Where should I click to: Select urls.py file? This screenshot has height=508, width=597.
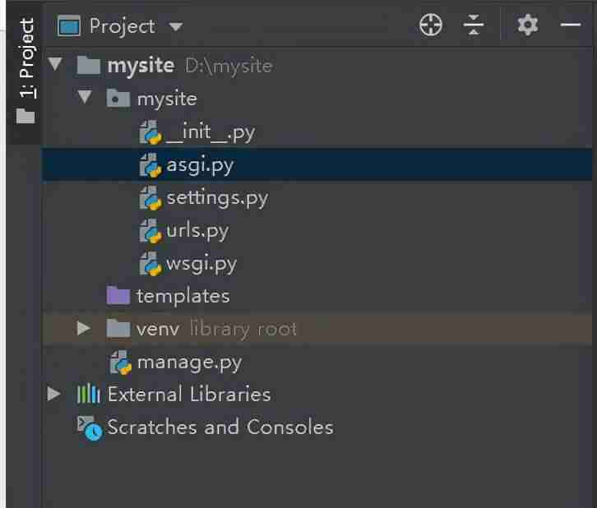pyautogui.click(x=197, y=231)
